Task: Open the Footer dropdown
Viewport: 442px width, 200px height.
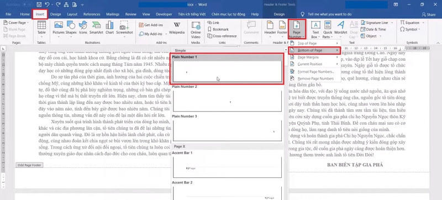Action: pos(282,30)
